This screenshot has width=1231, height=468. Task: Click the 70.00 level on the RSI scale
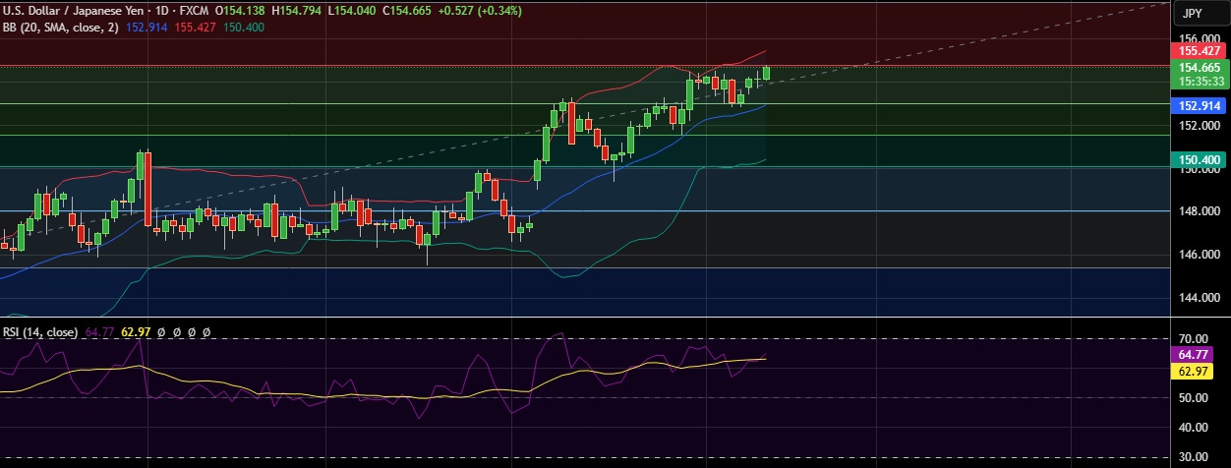[x=1191, y=338]
